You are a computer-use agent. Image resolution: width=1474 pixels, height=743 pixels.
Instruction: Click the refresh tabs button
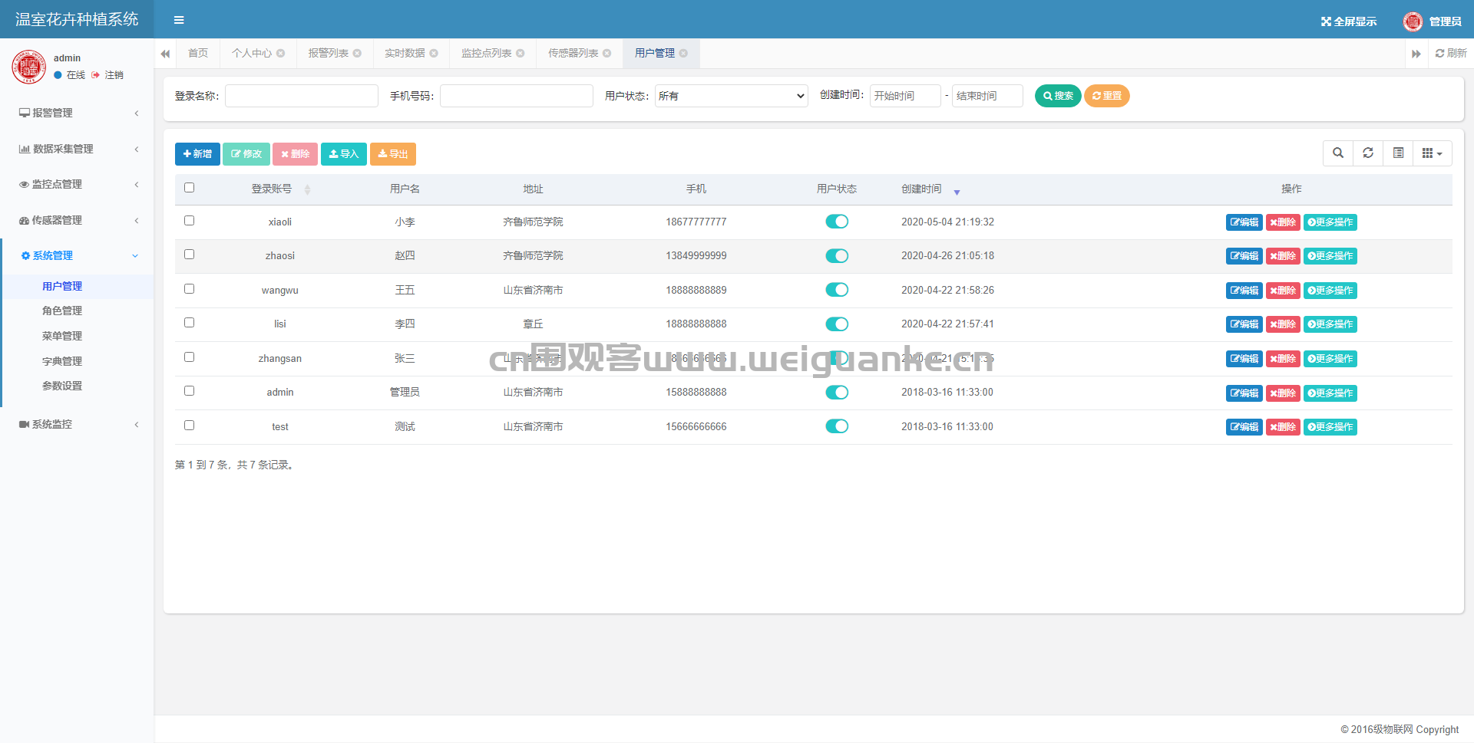point(1451,53)
